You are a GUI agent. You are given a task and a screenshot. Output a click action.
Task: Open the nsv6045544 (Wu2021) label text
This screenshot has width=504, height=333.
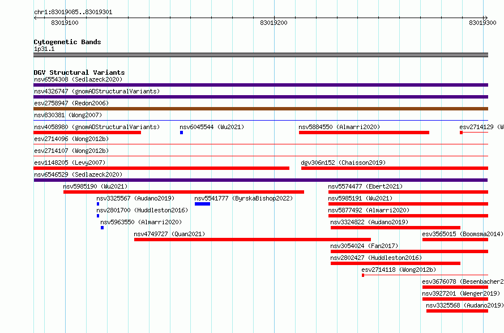[212, 127]
